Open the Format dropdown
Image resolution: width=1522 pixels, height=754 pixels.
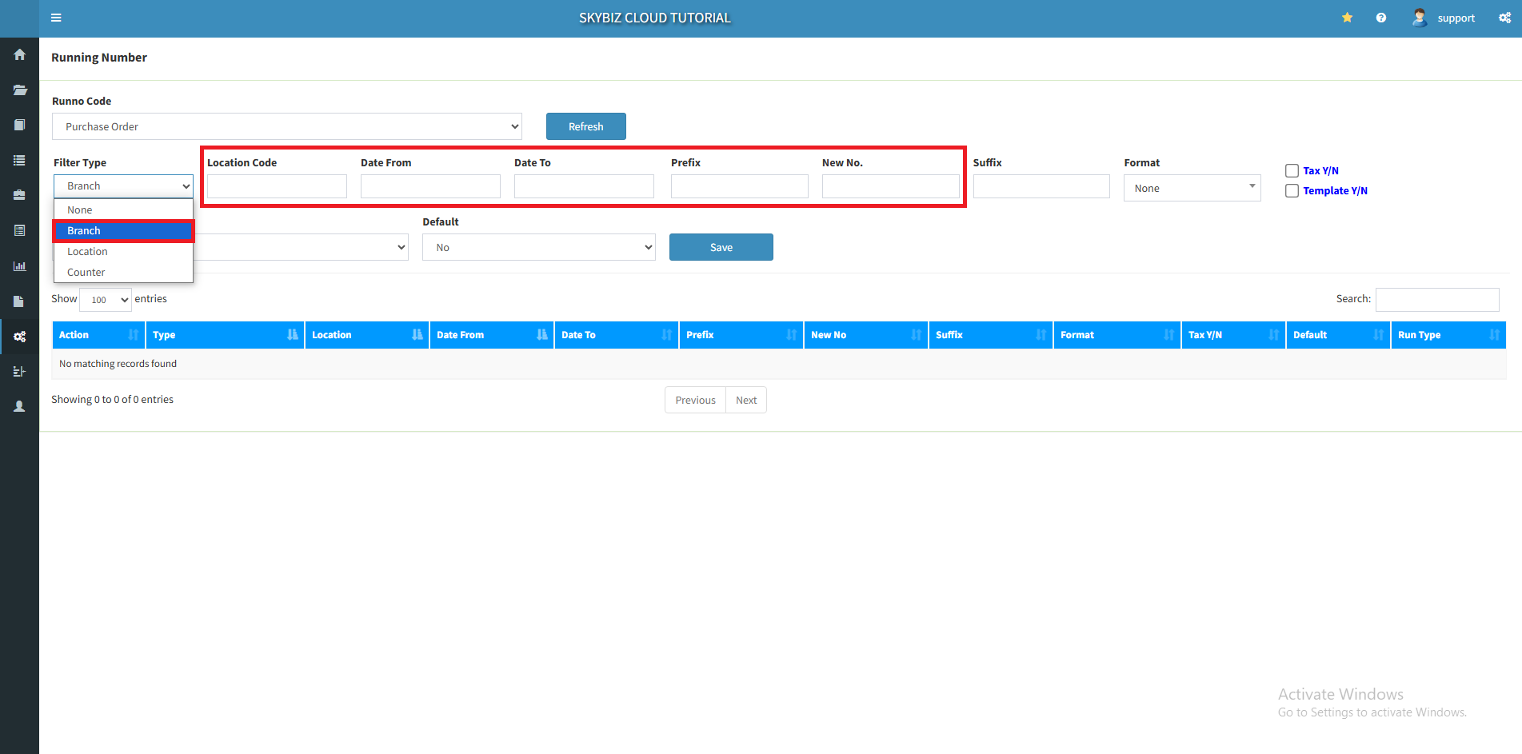[x=1192, y=188]
